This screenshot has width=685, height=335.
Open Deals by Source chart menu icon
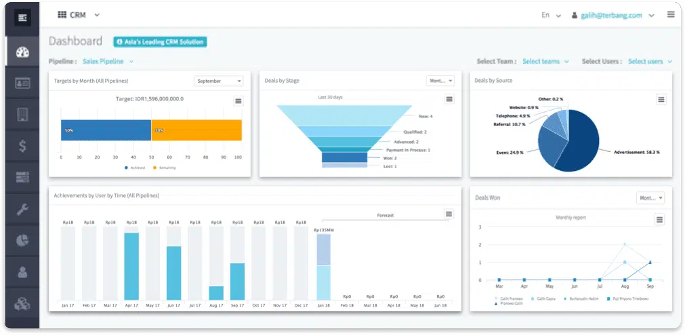[661, 100]
